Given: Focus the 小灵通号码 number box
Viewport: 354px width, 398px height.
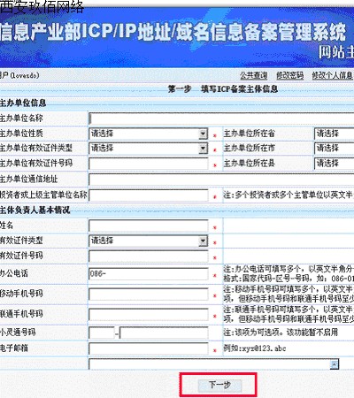Looking at the screenshot, I should 164,333.
